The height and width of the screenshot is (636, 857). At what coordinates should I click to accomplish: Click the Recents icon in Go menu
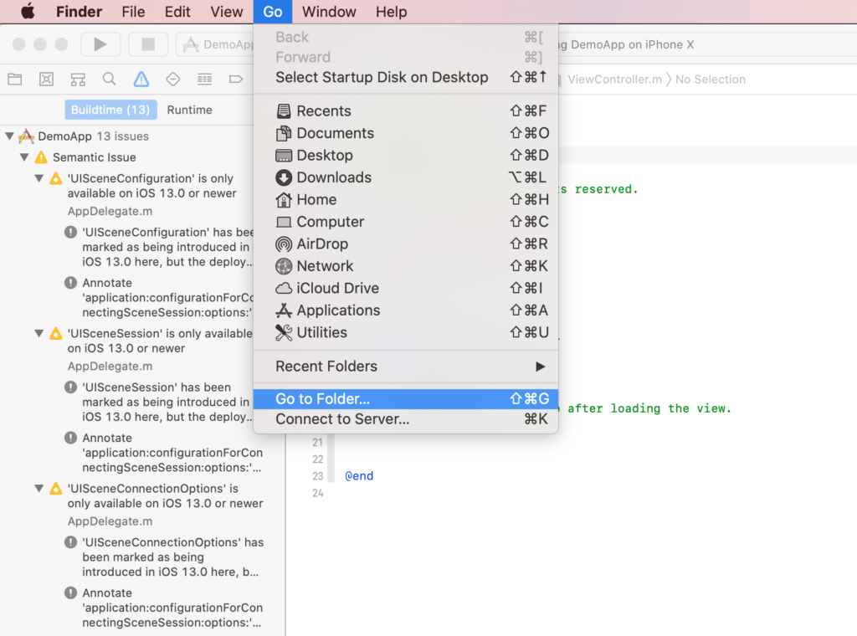pyautogui.click(x=284, y=111)
